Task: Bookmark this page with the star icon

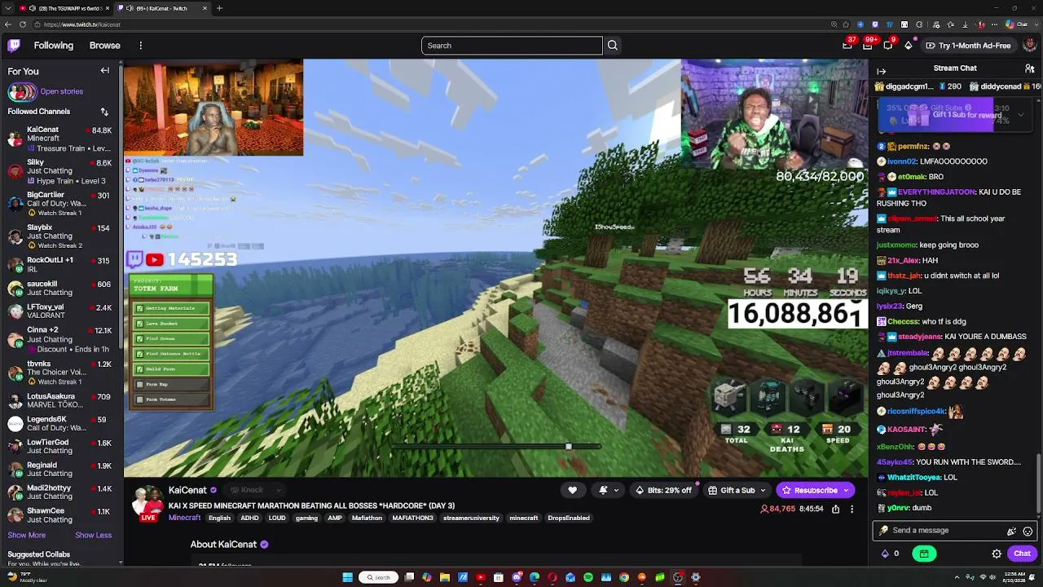Action: pyautogui.click(x=846, y=24)
